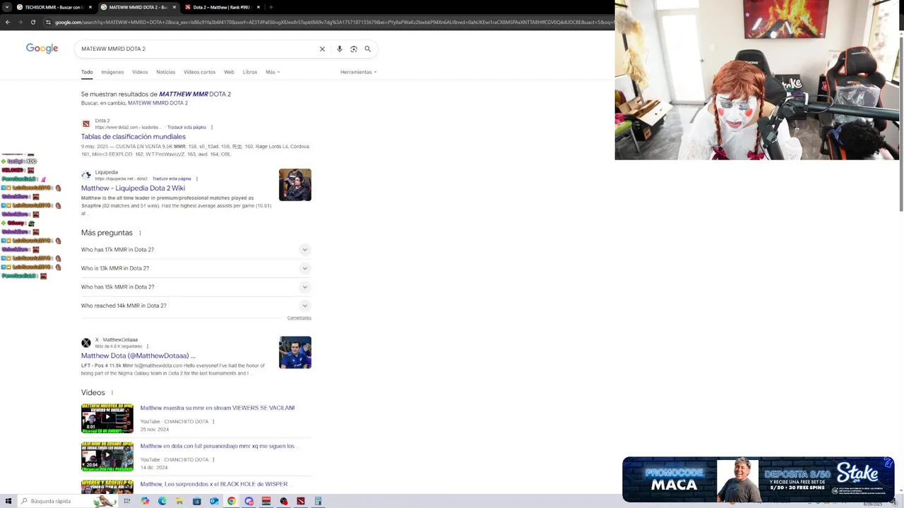Click the X favicon of the MatthewDotaaa result
The image size is (904, 508).
click(86, 343)
